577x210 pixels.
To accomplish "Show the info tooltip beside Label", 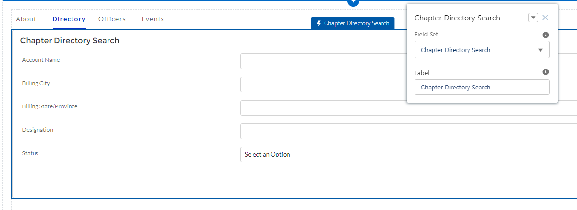I will [546, 72].
